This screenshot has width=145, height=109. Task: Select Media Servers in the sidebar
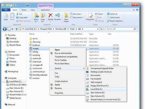click(14, 98)
